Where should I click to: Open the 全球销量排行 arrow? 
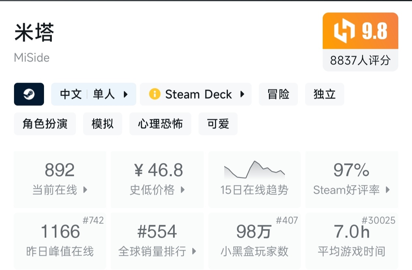coord(194,251)
